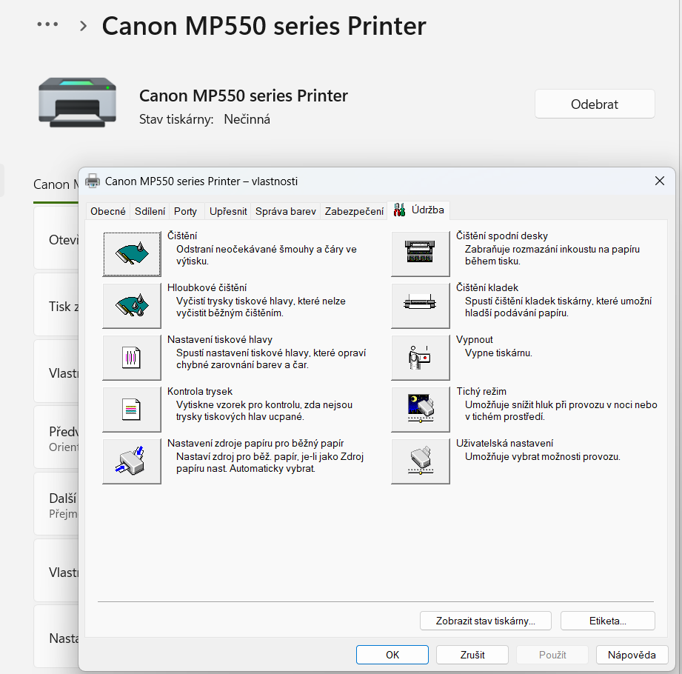Open Nastavení zdroje papíru pro běžný papír

[x=132, y=461]
